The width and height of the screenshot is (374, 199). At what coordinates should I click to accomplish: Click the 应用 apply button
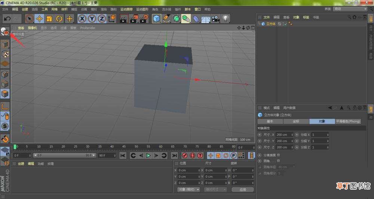click(243, 189)
